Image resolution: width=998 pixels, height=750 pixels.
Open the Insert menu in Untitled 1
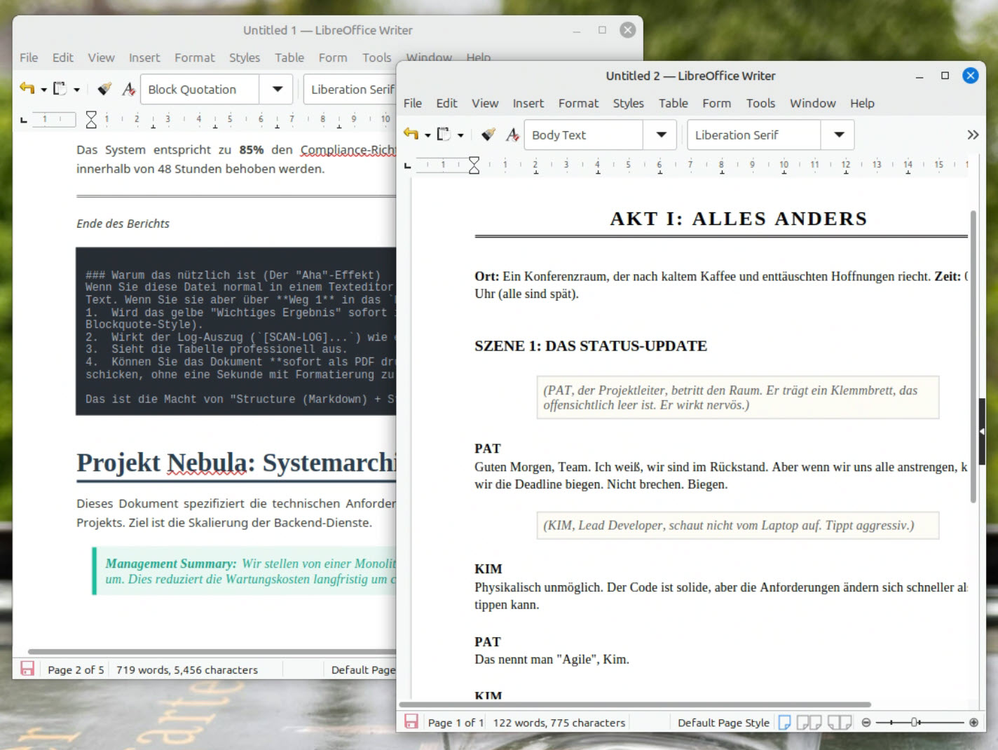[144, 57]
